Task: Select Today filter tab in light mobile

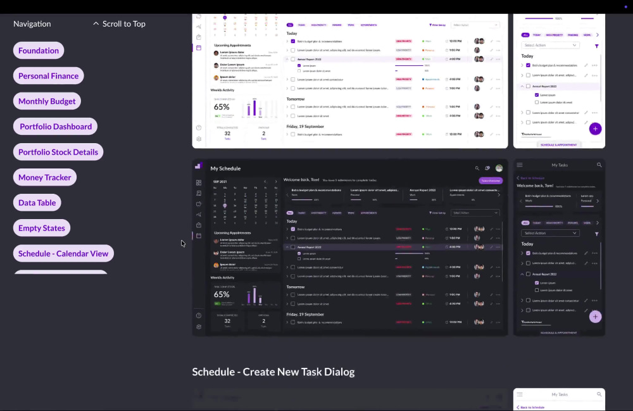Action: point(537,35)
